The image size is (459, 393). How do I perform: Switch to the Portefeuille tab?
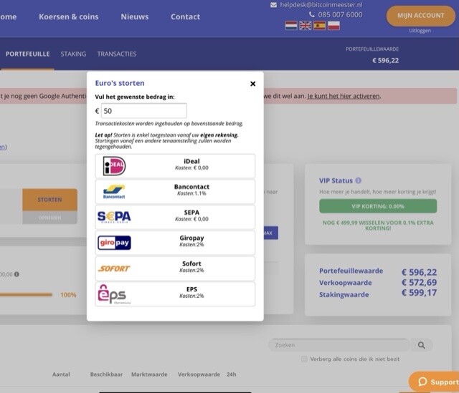(27, 54)
